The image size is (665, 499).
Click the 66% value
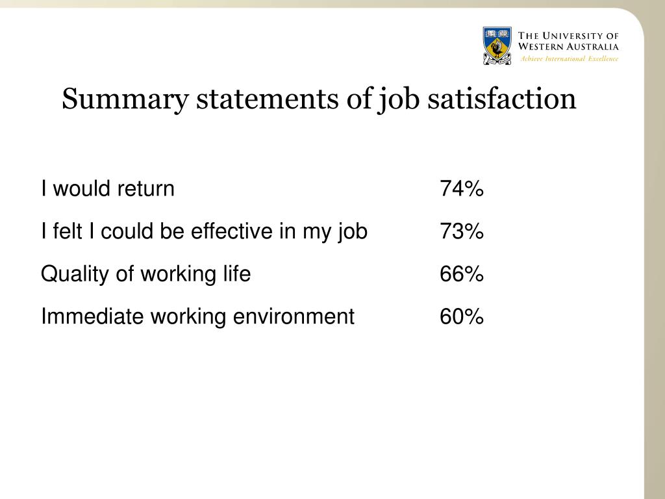462,274
